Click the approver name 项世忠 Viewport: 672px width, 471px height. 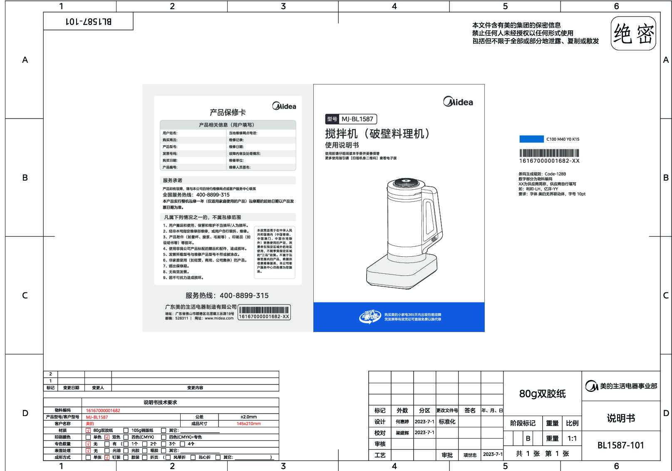click(470, 455)
